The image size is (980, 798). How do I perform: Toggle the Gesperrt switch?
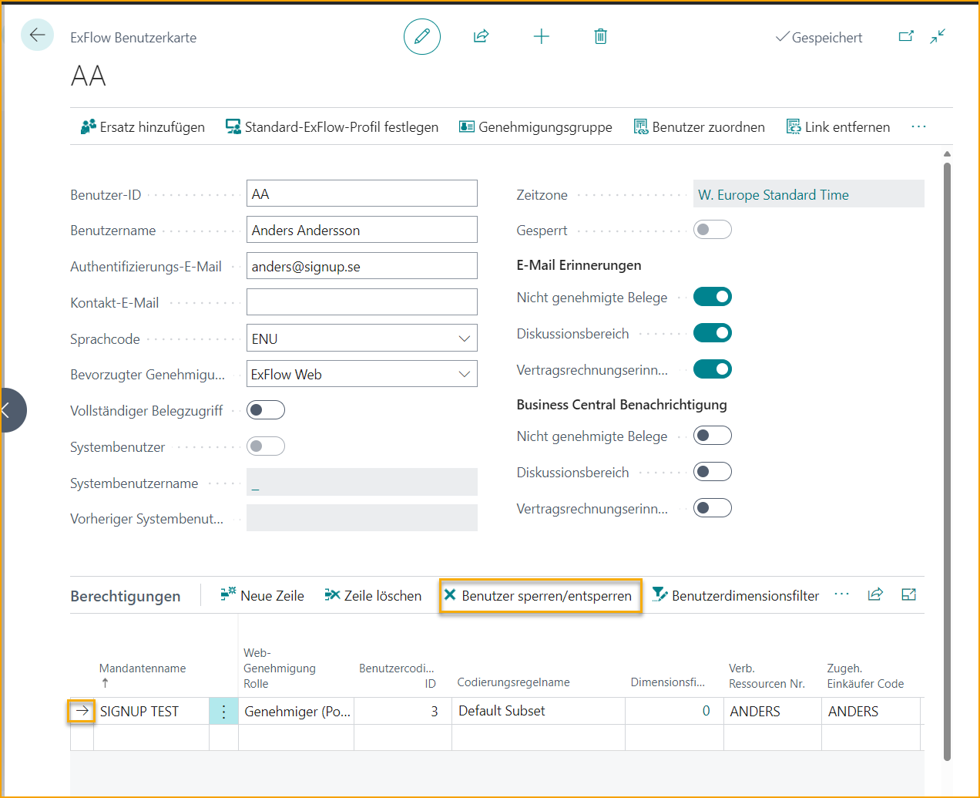click(712, 230)
